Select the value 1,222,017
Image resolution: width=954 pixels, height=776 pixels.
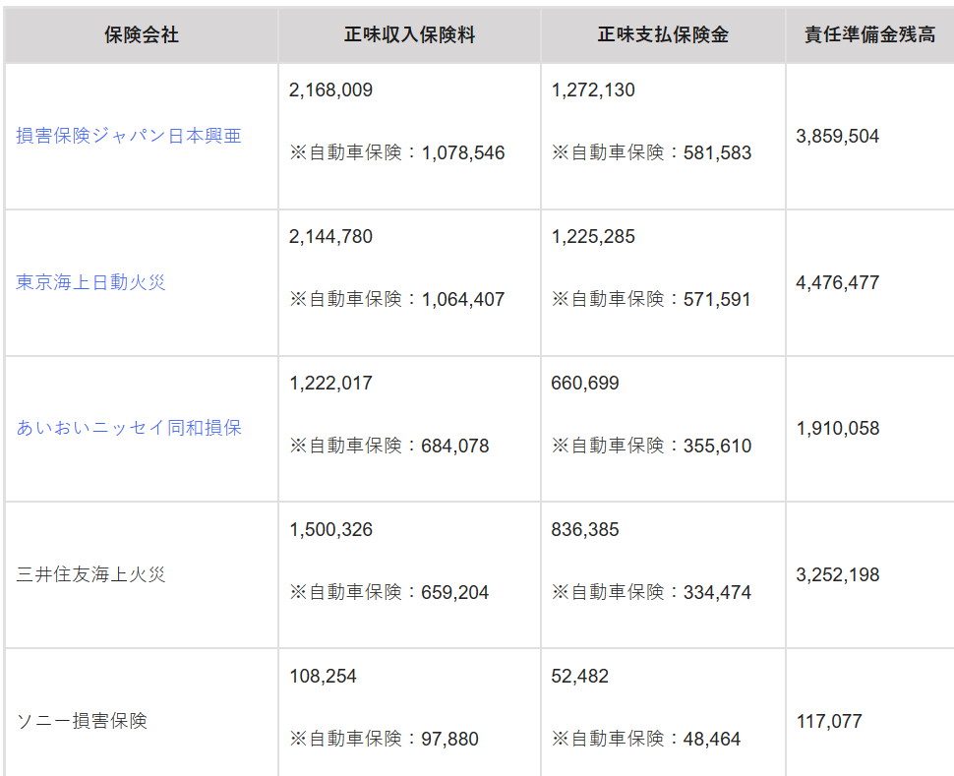pyautogui.click(x=331, y=384)
